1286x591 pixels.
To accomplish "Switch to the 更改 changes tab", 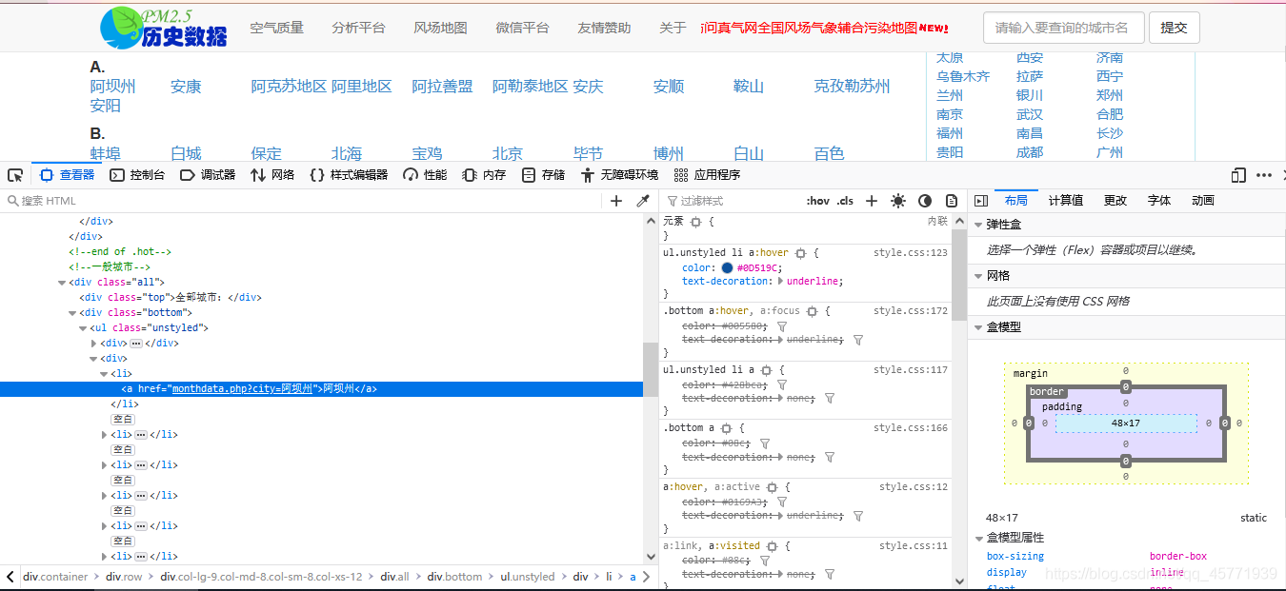I will coord(1115,201).
